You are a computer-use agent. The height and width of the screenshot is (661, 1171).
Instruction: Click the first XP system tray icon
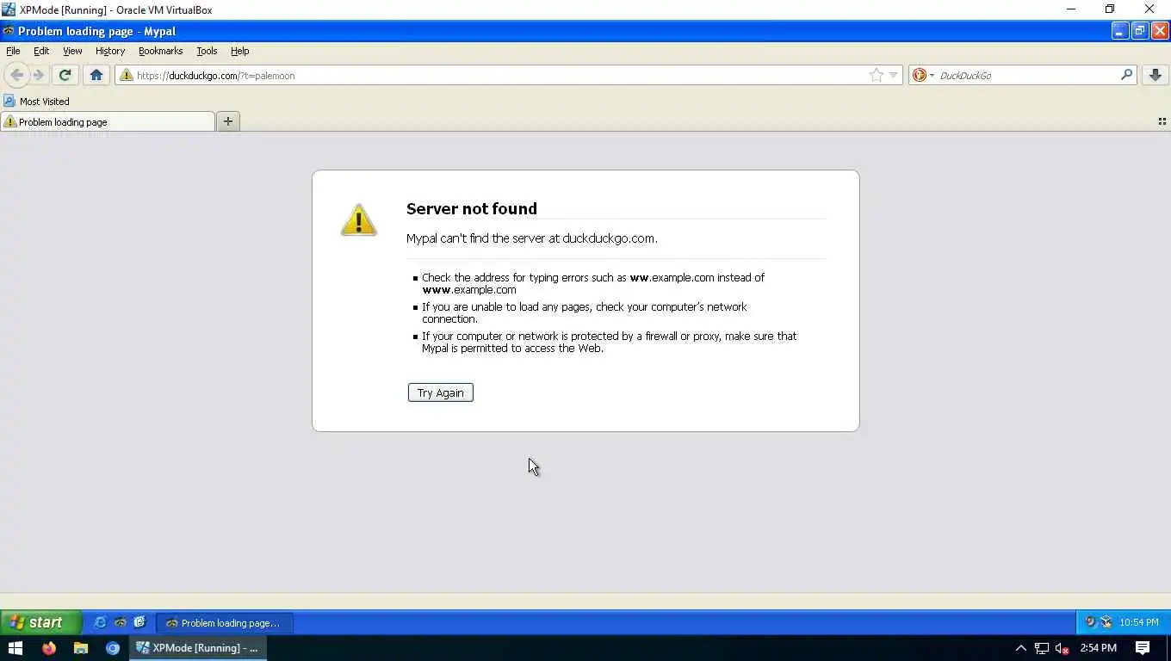[x=1090, y=622]
